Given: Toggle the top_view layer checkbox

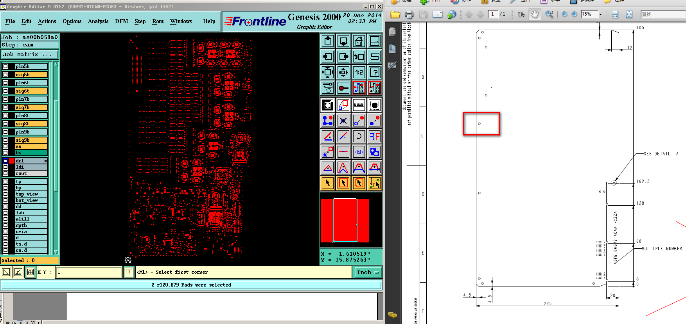Looking at the screenshot, I should point(5,194).
